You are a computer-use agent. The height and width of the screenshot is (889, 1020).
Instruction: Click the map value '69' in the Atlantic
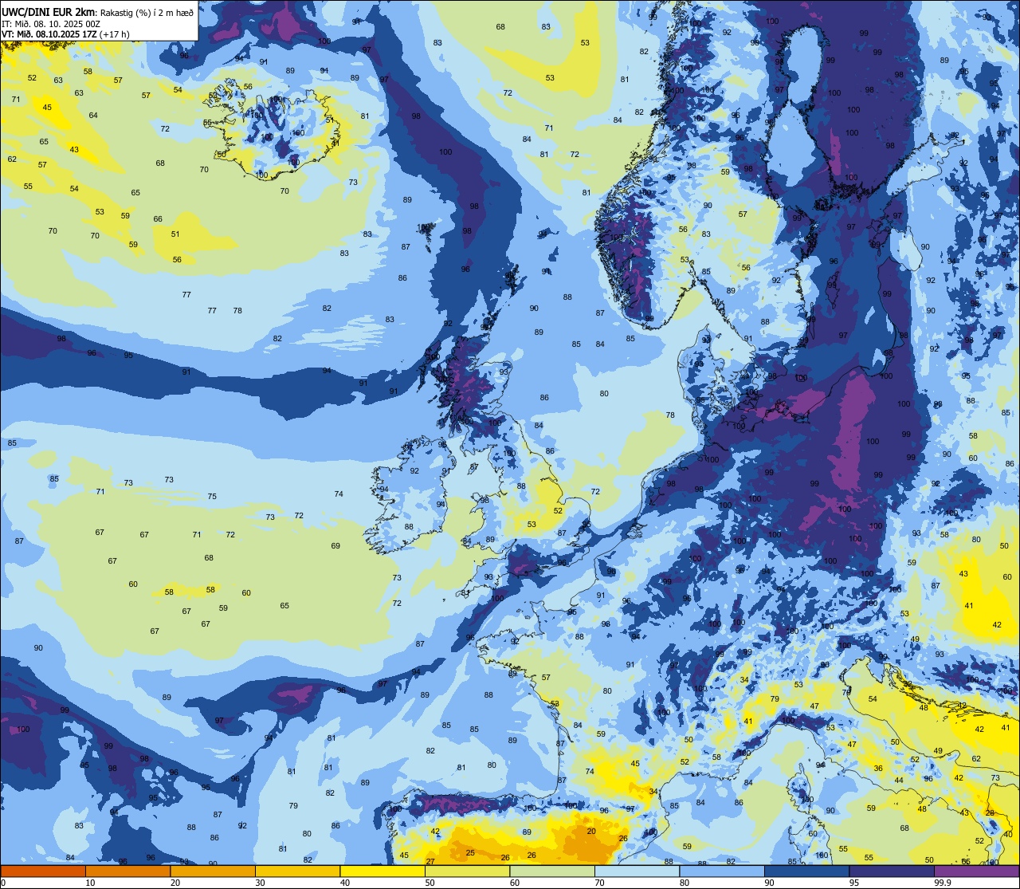pos(335,545)
